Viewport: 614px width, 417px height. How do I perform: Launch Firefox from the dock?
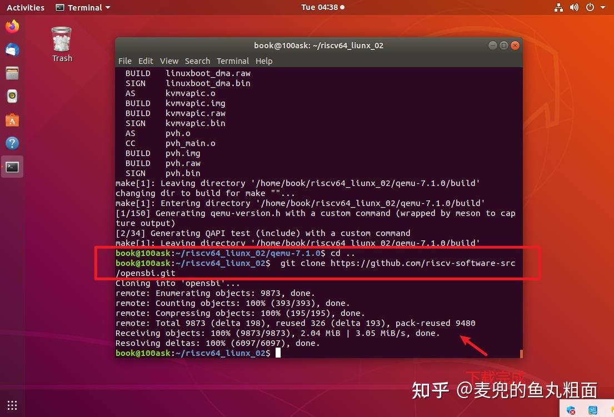tap(12, 26)
